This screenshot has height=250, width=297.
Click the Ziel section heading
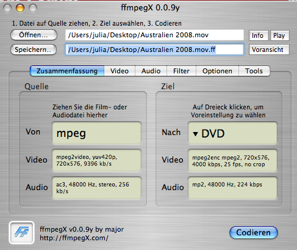pyautogui.click(x=168, y=86)
